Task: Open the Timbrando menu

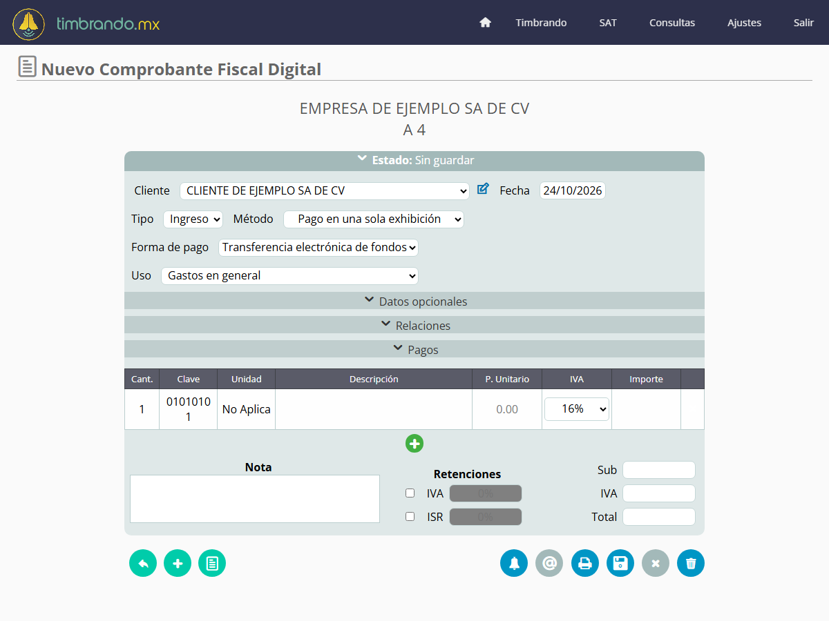Action: [541, 23]
